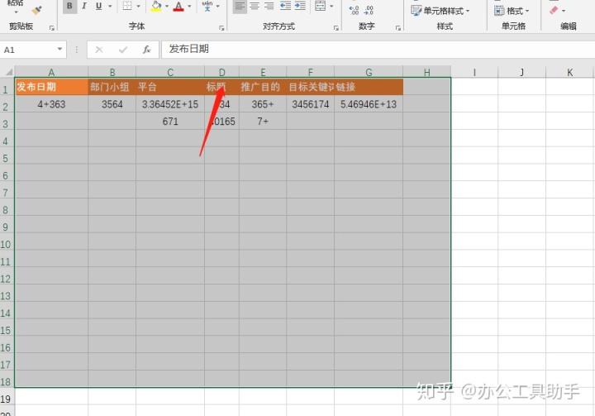Select the 发布日期 header cell
Image resolution: width=595 pixels, height=416 pixels.
click(x=51, y=87)
